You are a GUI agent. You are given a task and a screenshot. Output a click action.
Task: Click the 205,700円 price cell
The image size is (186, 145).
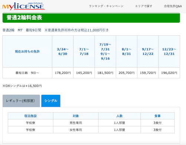tap(127, 73)
